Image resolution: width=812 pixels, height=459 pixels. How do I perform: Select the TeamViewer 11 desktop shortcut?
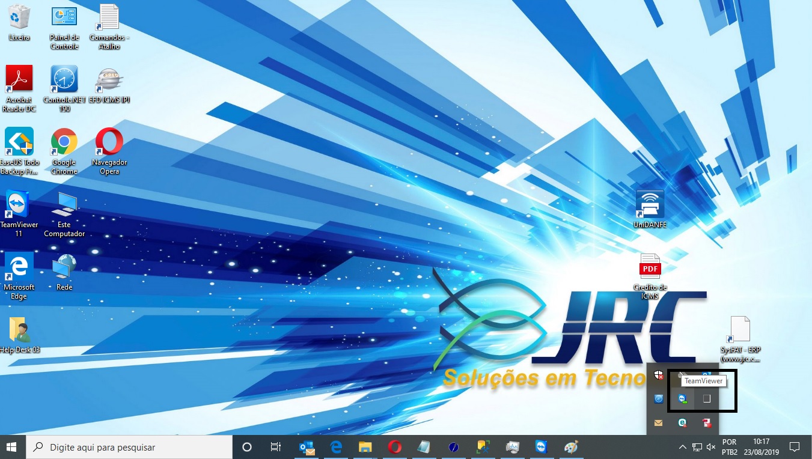point(19,214)
